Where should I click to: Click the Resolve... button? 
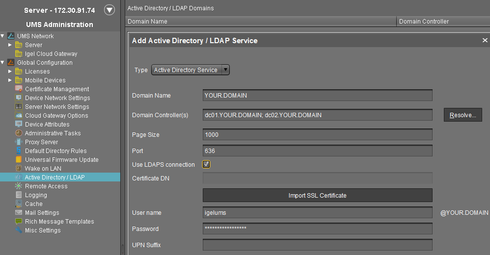click(x=463, y=115)
